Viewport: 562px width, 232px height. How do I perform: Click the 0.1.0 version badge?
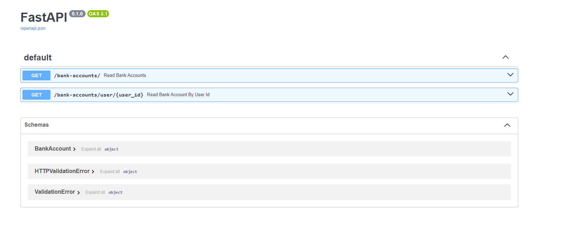point(77,14)
